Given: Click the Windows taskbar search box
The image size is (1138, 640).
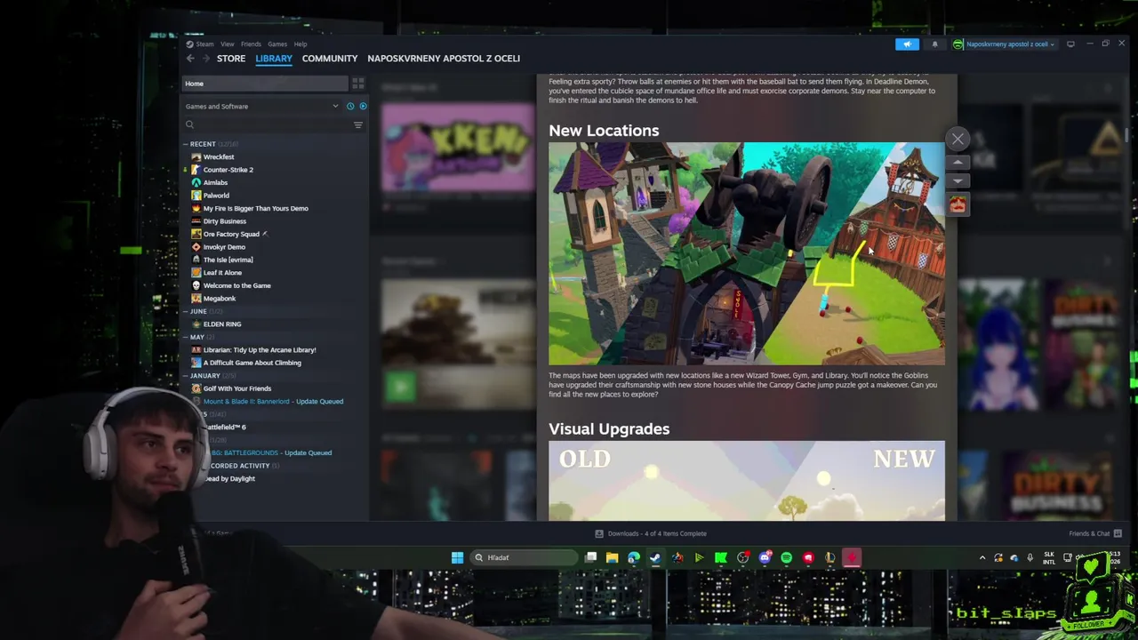Looking at the screenshot, I should [x=524, y=558].
